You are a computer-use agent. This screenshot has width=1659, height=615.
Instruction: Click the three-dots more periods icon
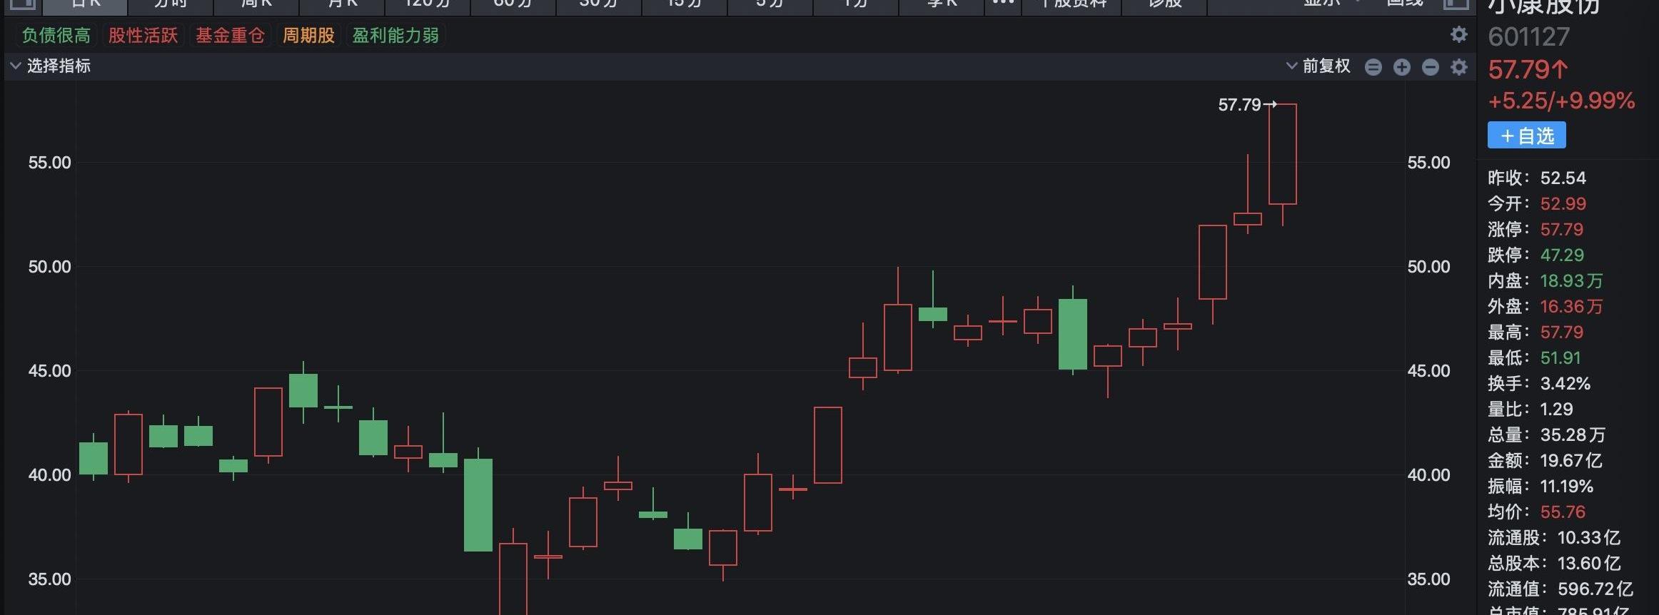pyautogui.click(x=1003, y=4)
